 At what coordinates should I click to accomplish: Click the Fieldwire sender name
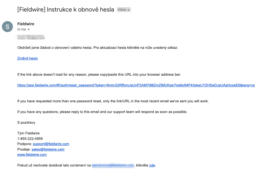click(x=26, y=24)
